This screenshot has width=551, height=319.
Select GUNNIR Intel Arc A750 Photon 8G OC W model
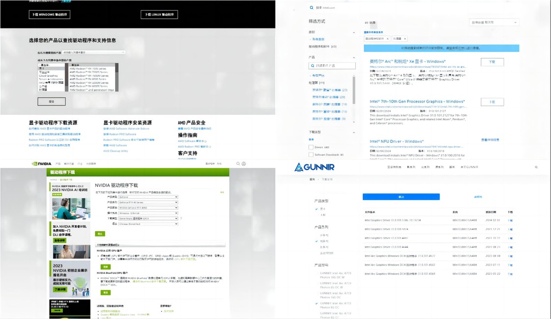tap(335, 285)
